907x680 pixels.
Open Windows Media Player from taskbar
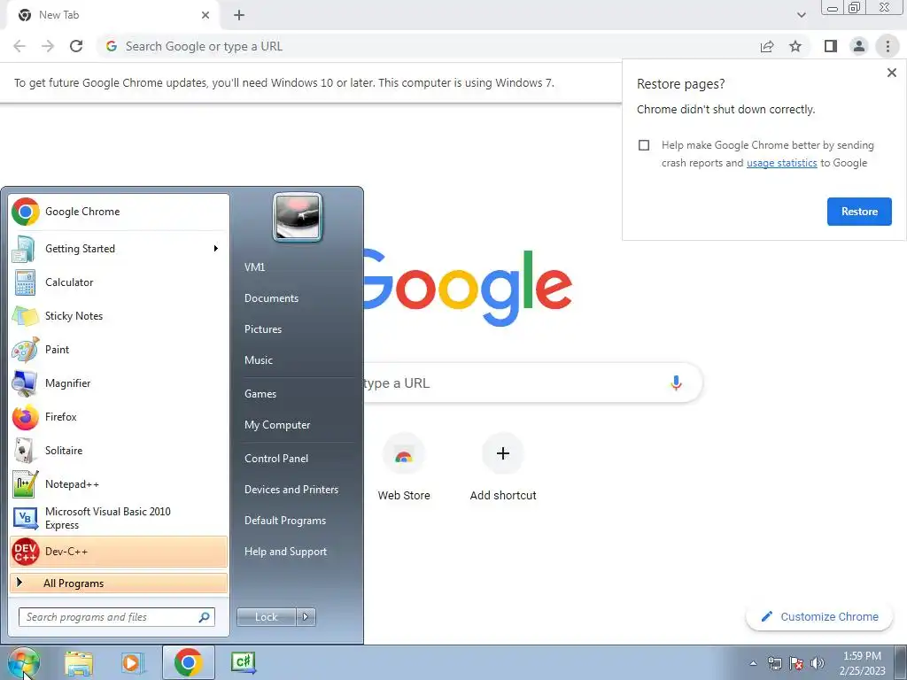point(132,662)
